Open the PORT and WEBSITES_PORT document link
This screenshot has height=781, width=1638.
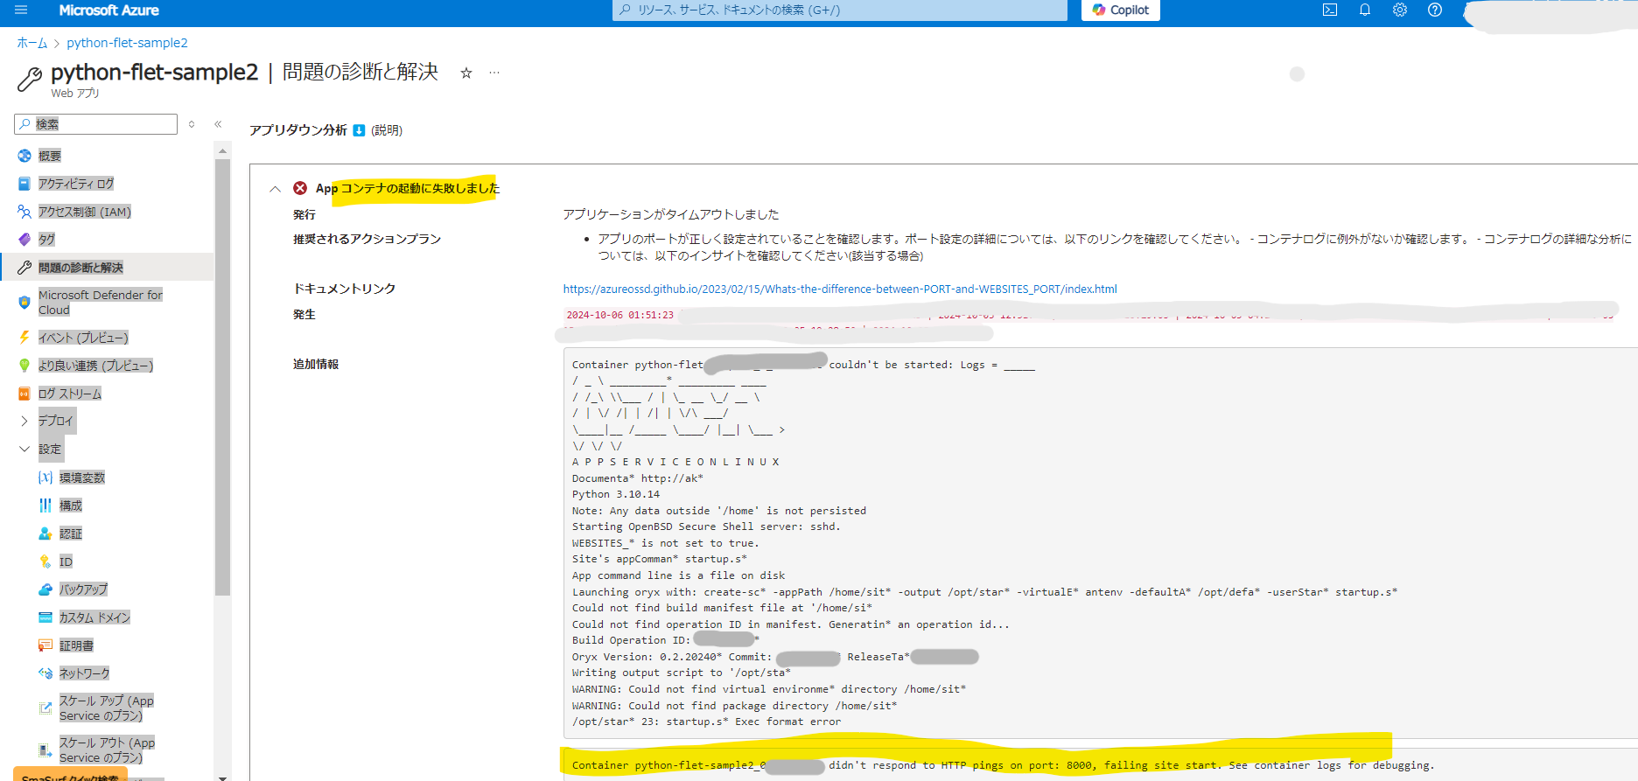(840, 289)
